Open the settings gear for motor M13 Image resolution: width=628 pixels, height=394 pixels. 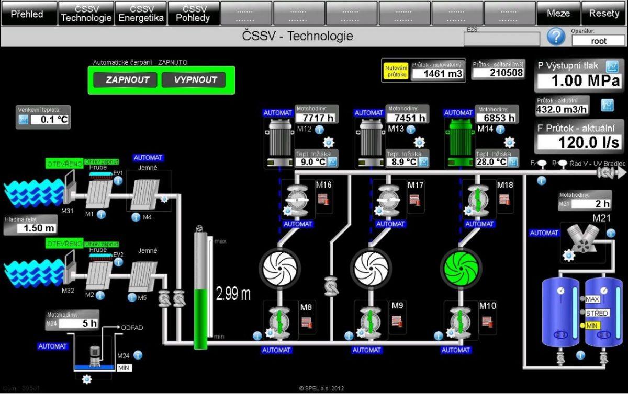click(418, 143)
